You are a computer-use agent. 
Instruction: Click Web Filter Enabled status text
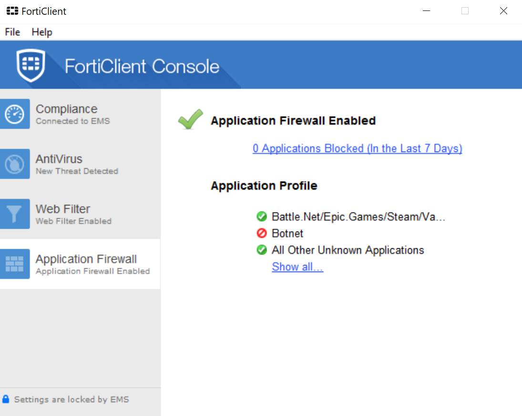click(73, 221)
